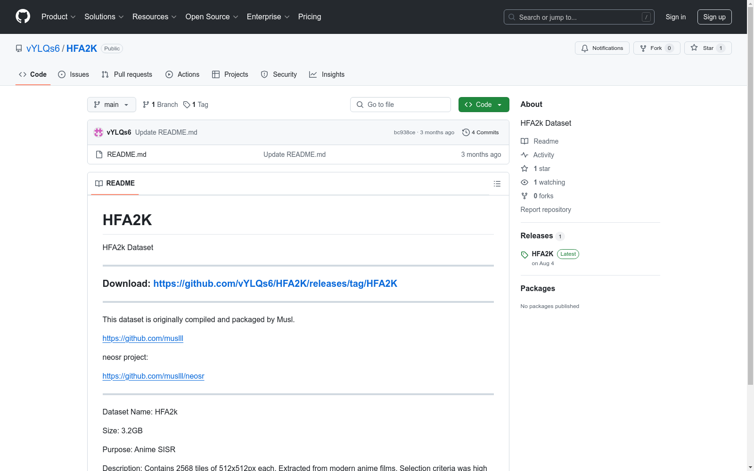Select the README tab header

[x=115, y=183]
